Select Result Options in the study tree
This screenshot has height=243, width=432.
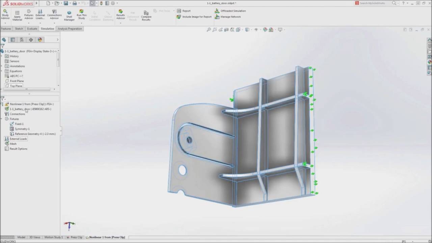[x=16, y=149]
